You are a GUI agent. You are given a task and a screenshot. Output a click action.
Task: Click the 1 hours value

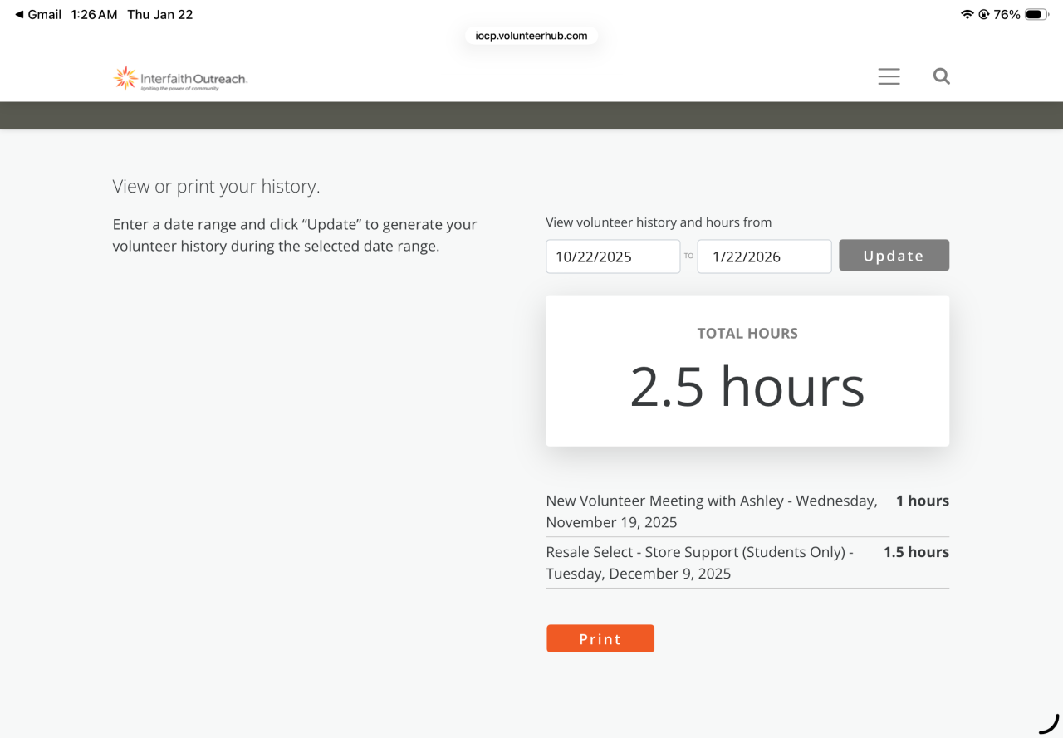pyautogui.click(x=922, y=501)
